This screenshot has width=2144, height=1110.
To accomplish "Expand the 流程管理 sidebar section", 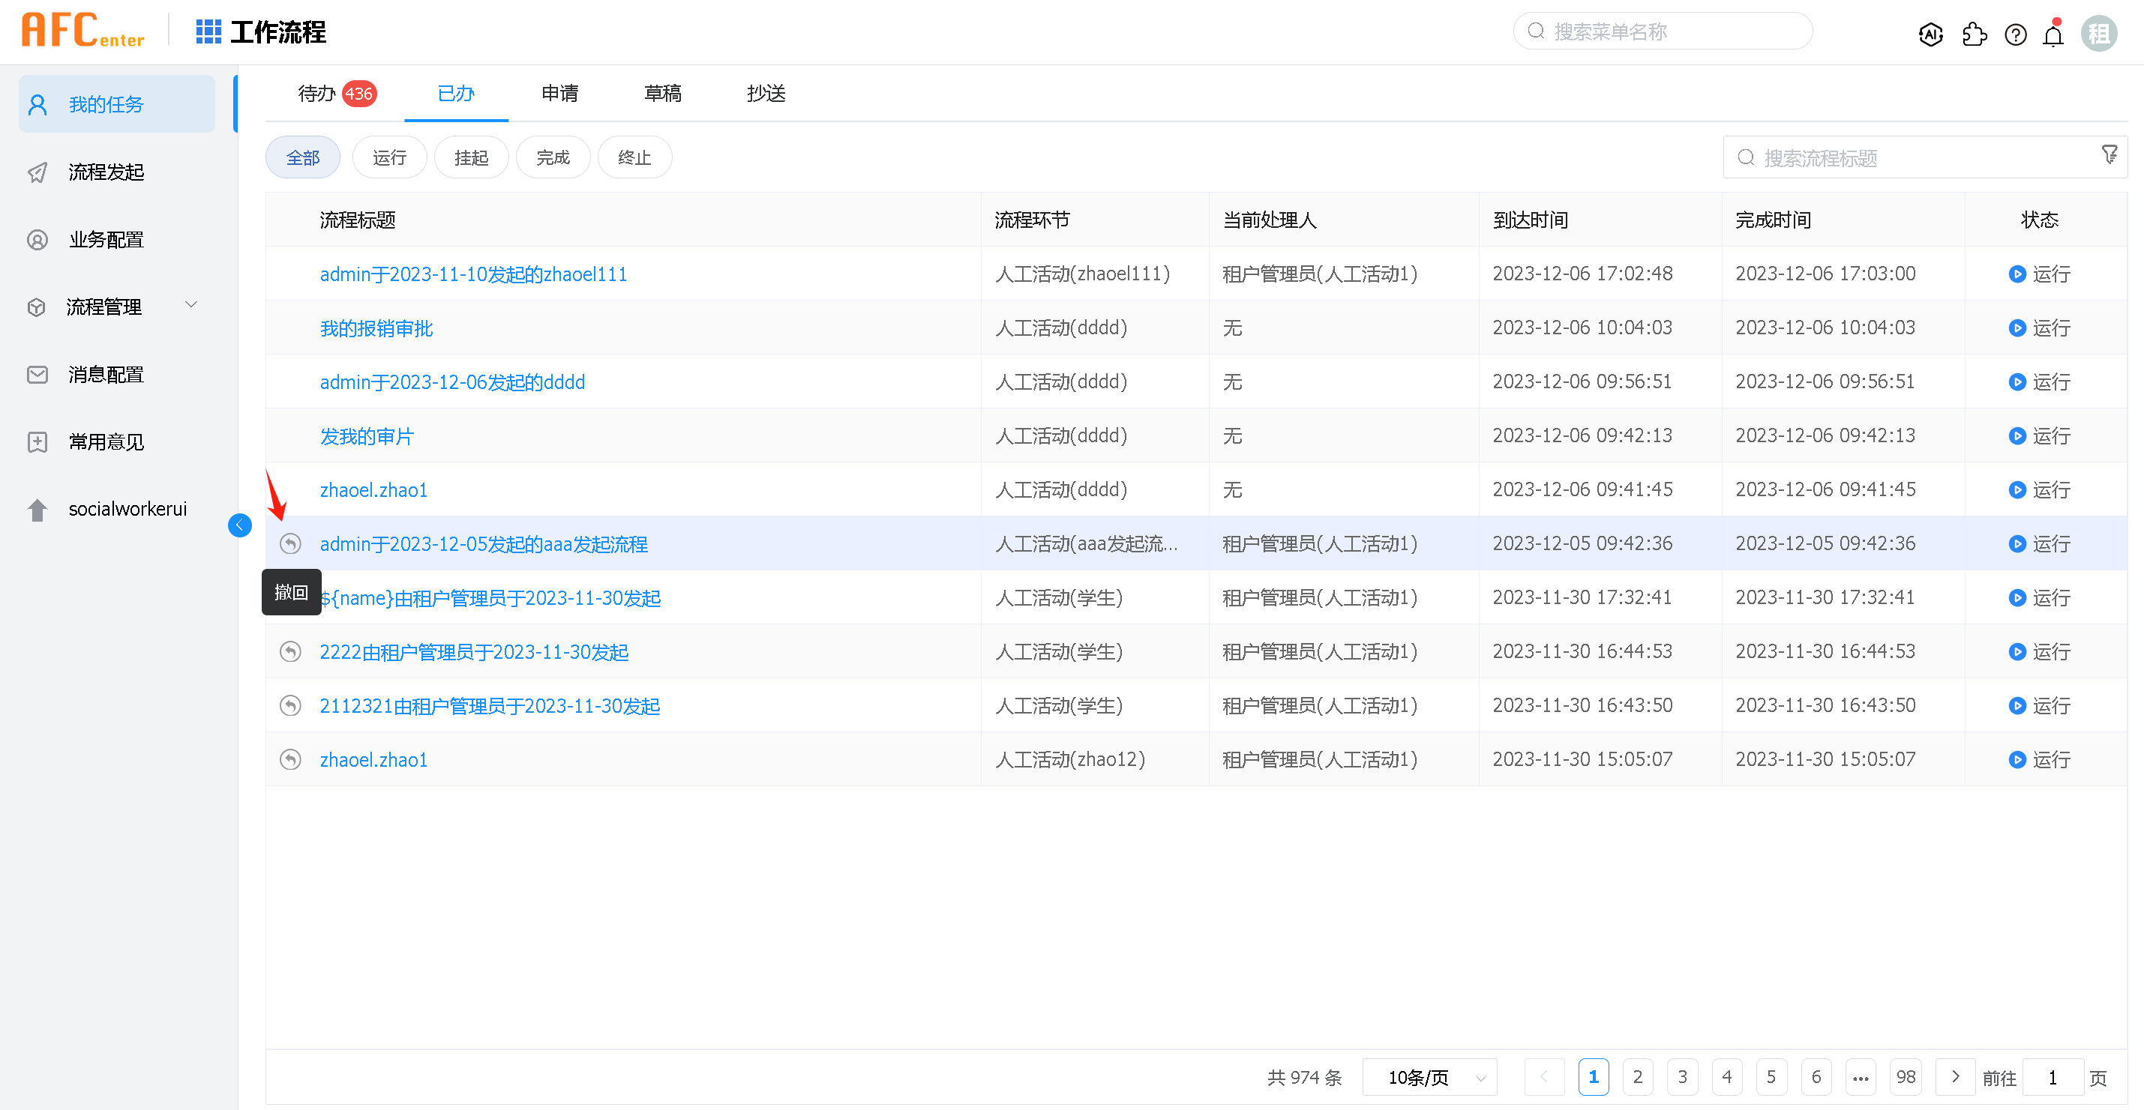I will [x=103, y=307].
